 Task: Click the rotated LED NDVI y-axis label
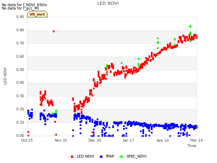pyautogui.click(x=5, y=76)
